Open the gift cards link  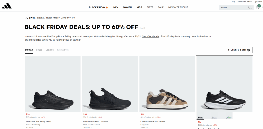(x=258, y=2)
